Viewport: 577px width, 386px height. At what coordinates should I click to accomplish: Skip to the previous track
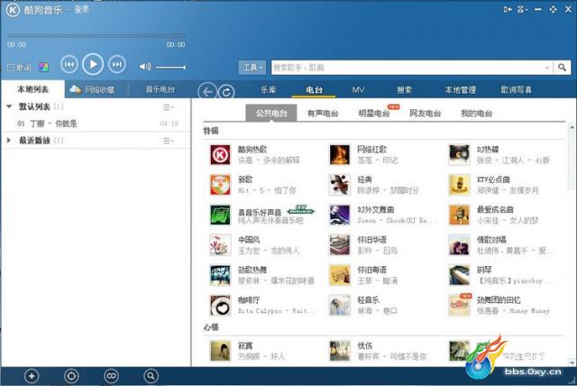69,65
